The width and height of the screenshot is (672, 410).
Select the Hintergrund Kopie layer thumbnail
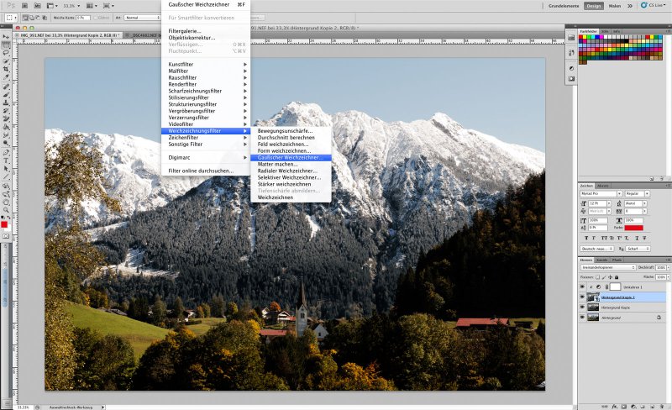594,308
